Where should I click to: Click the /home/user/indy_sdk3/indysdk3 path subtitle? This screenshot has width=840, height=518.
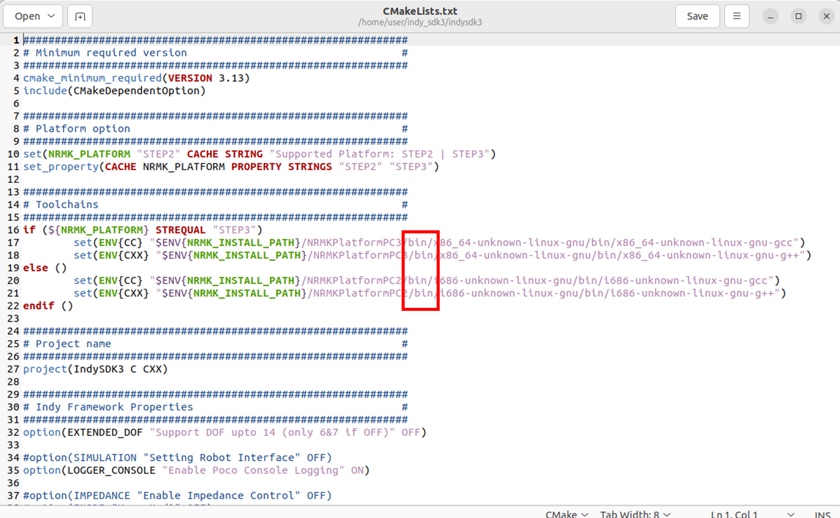(x=420, y=22)
